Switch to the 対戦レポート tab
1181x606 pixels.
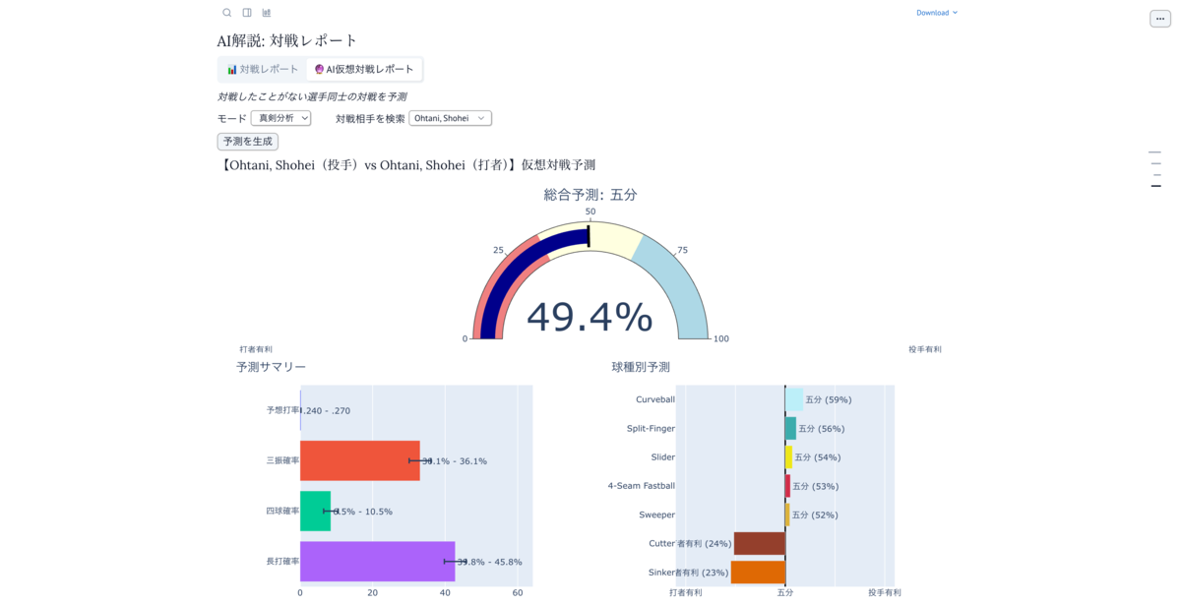tap(263, 70)
